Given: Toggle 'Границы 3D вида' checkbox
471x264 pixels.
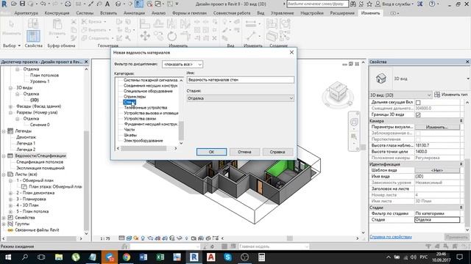Looking at the screenshot, I should [418, 114].
